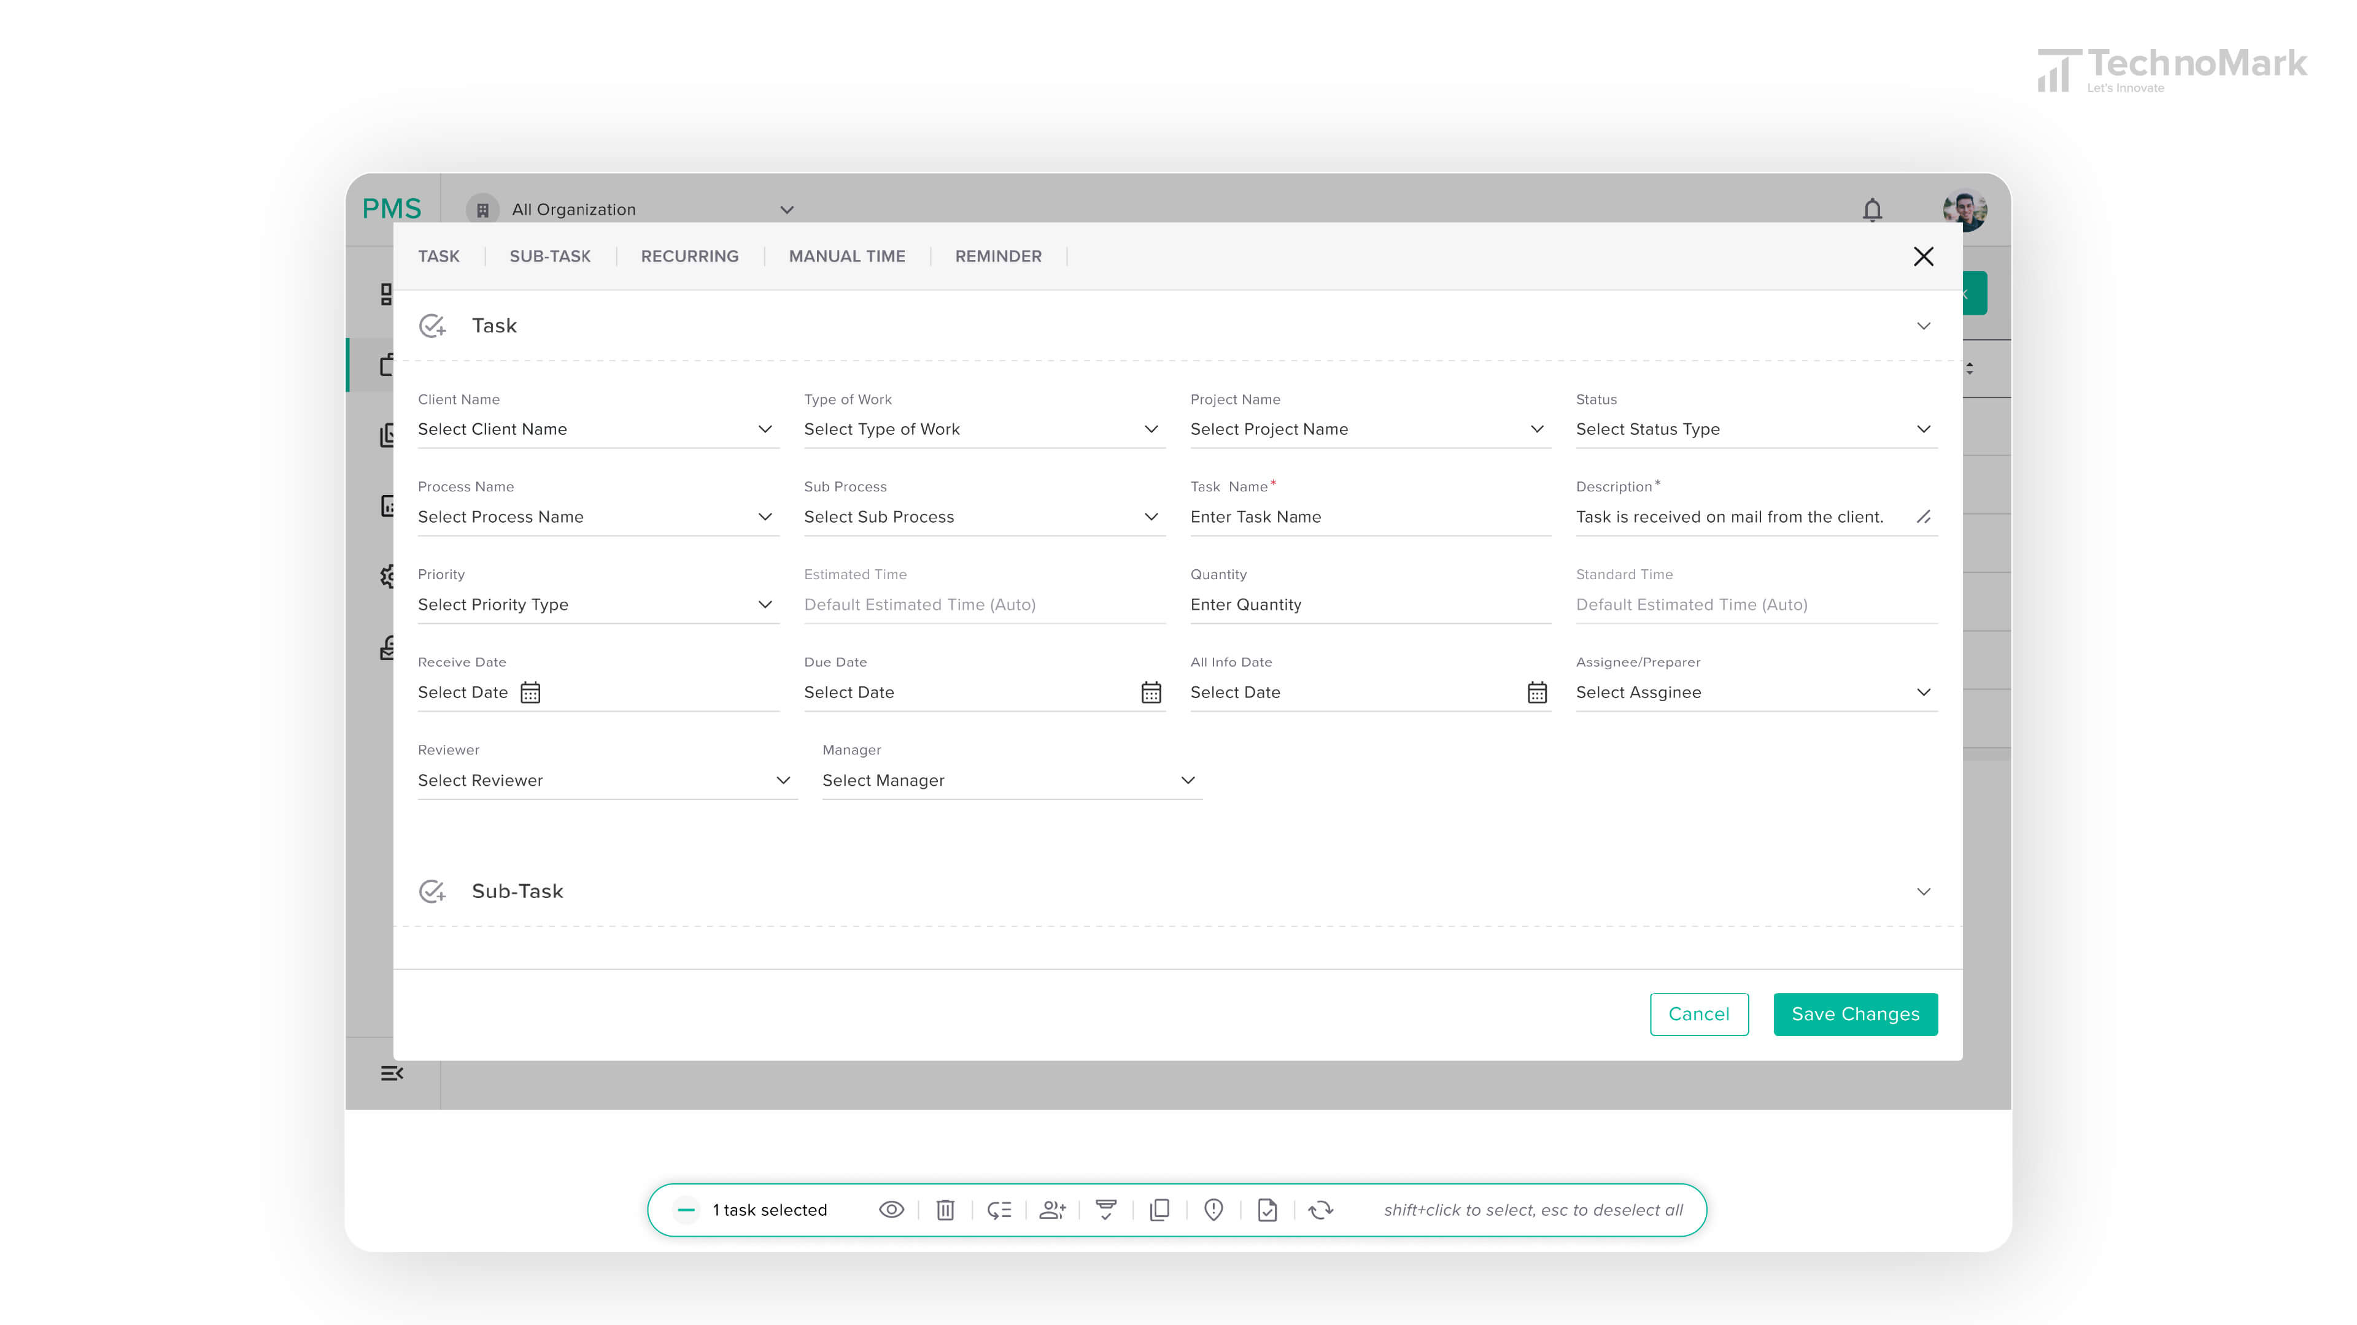Expand the Sub-Task section
The height and width of the screenshot is (1325, 2357).
click(x=1922, y=891)
